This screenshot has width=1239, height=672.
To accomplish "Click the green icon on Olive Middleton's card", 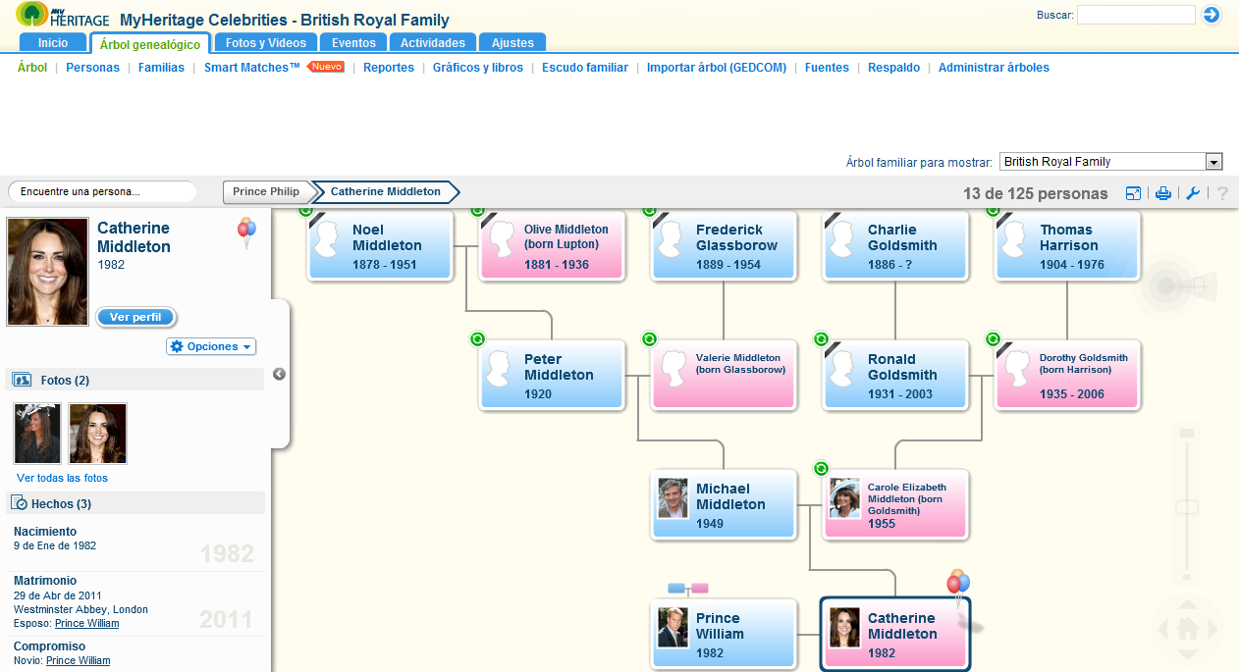I will [x=477, y=211].
